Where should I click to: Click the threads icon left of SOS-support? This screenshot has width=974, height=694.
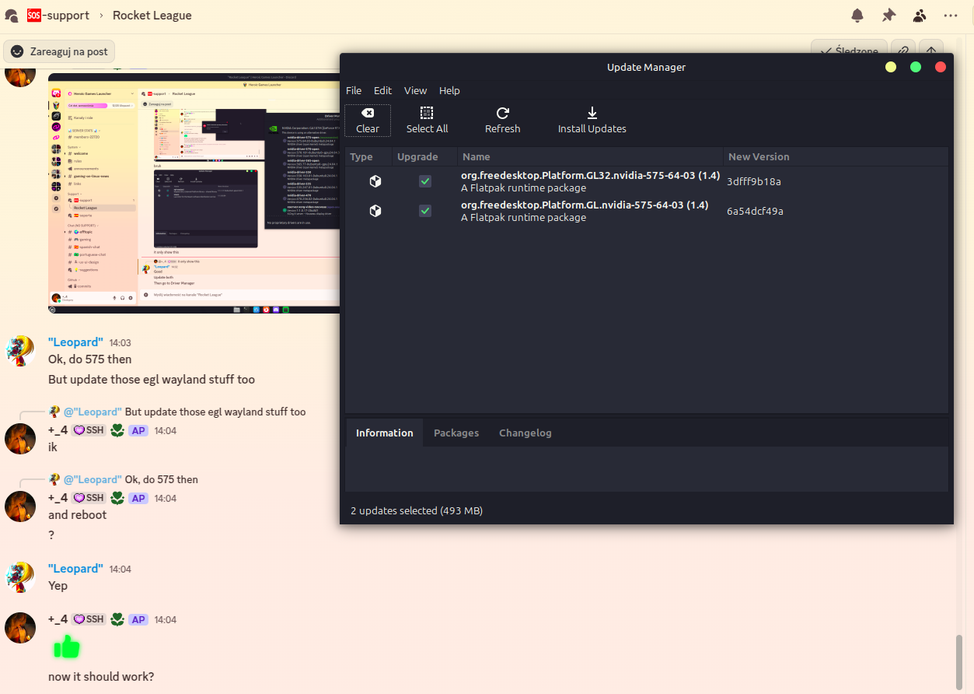tap(12, 15)
